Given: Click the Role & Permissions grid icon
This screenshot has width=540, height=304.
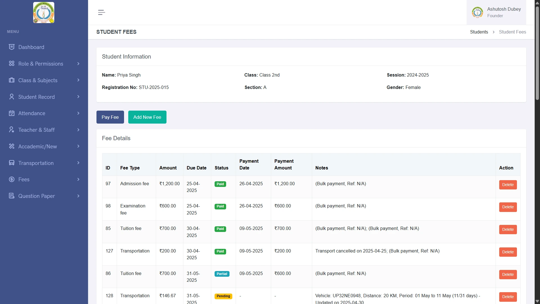Looking at the screenshot, I should point(12,64).
